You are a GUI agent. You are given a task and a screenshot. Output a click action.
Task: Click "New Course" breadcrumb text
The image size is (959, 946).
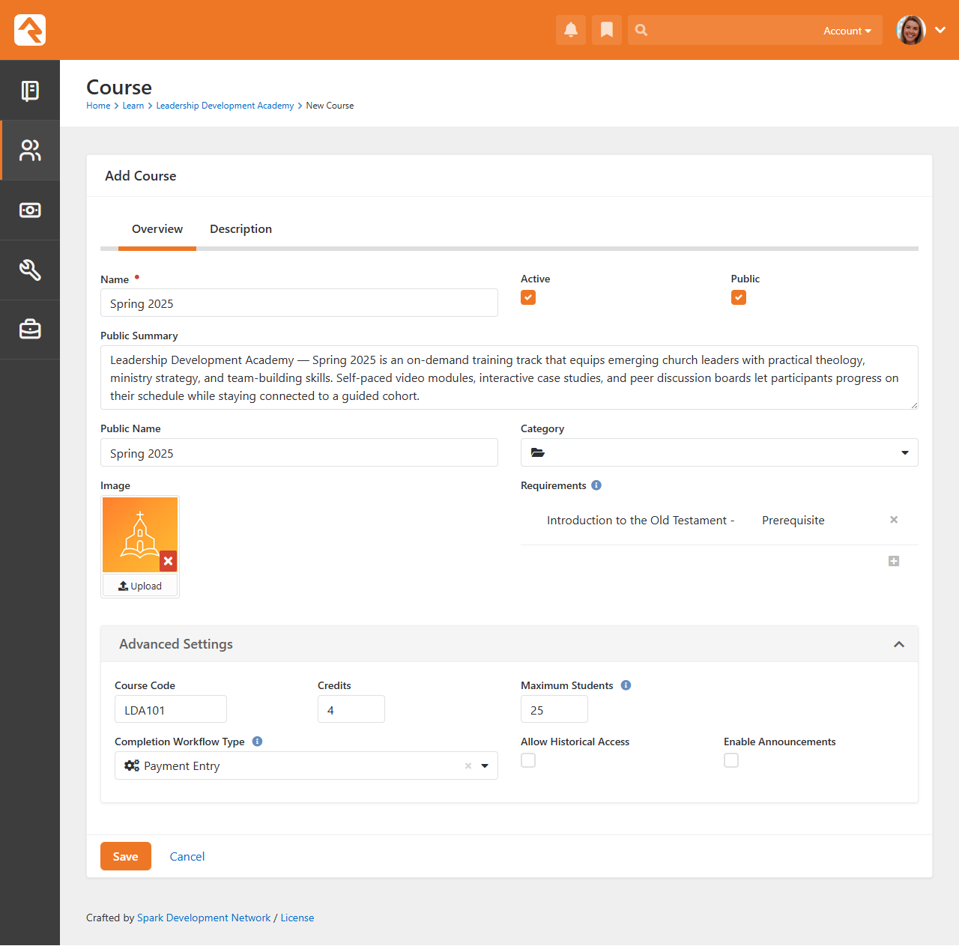point(330,106)
